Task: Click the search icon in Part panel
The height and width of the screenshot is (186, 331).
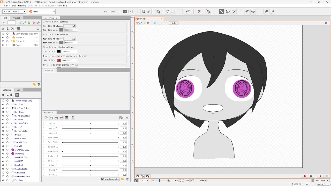Action: point(4,23)
